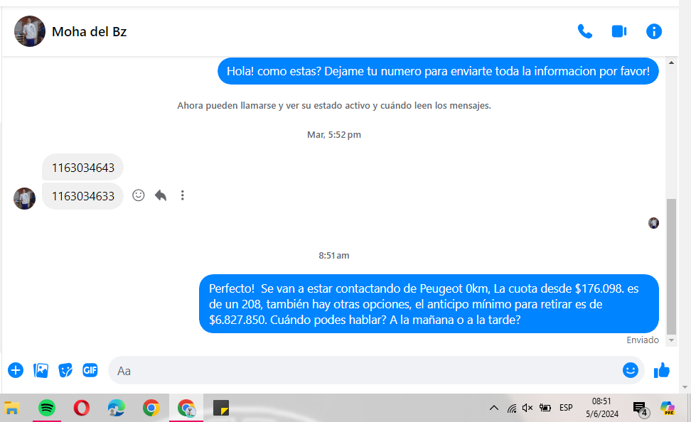This screenshot has height=422, width=691.
Task: Open the GIF picker
Action: (x=90, y=370)
